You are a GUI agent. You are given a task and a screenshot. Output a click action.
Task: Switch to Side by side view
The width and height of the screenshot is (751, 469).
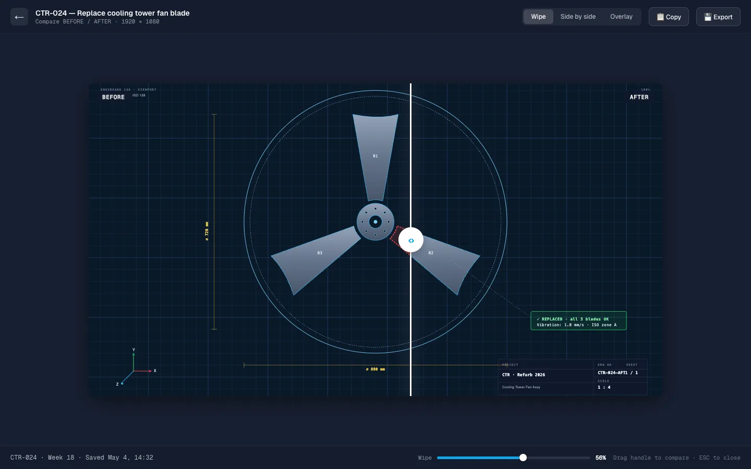tap(578, 17)
